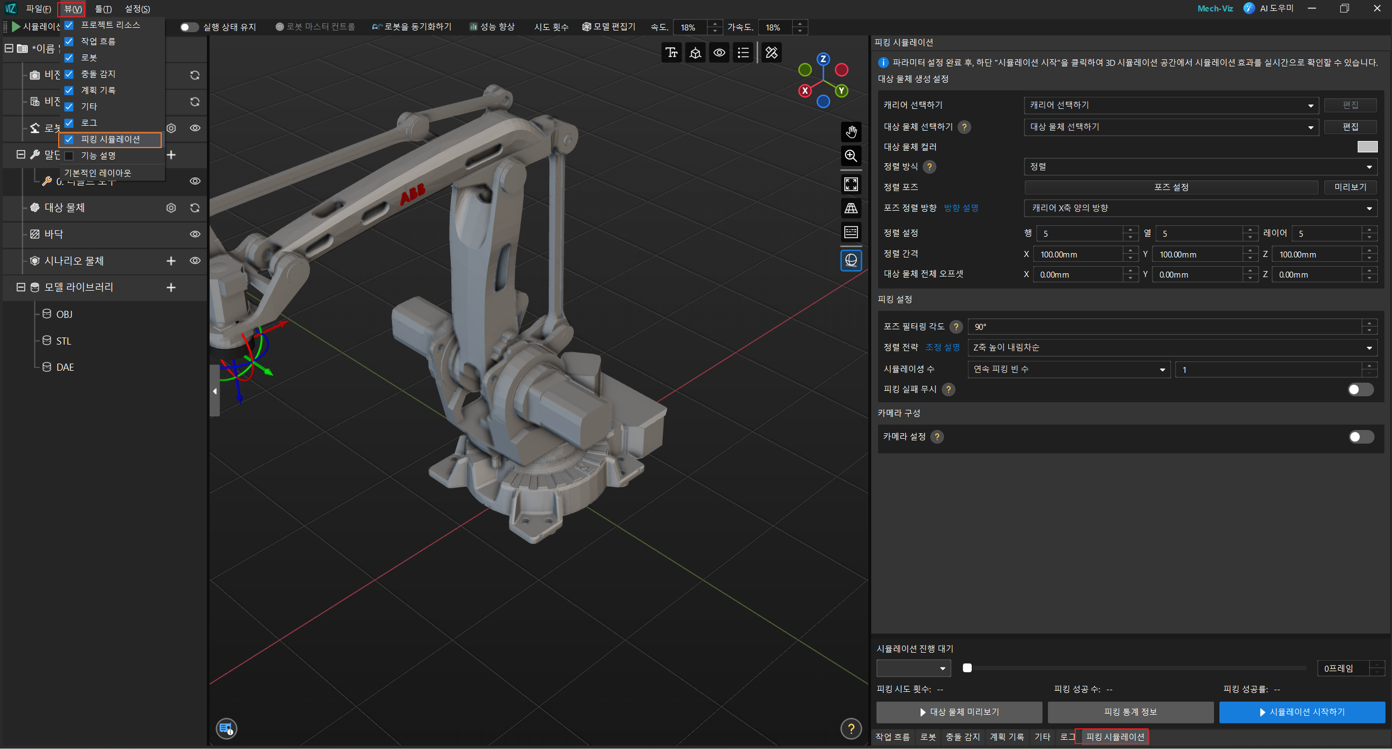The height and width of the screenshot is (749, 1392).
Task: Click the text panel icon in viewport sidebar
Action: [x=851, y=232]
